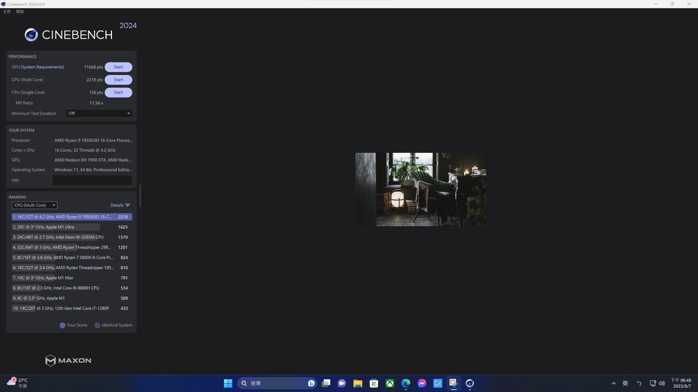Start the GPU benchmark test
The width and height of the screenshot is (698, 392).
[x=118, y=67]
